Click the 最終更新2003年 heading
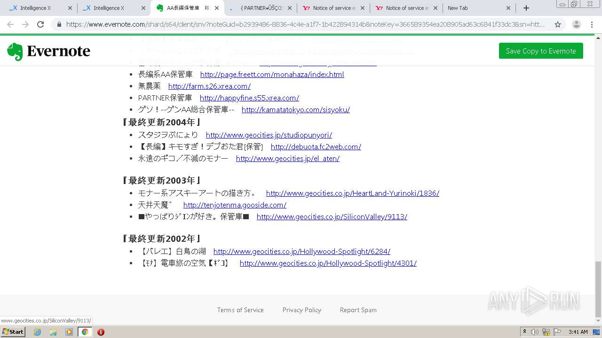602x338 pixels. point(162,180)
